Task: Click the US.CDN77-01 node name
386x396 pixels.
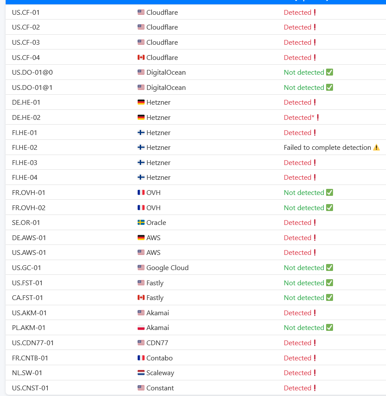Action: pyautogui.click(x=33, y=343)
